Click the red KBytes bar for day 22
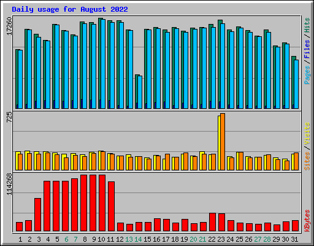Viewport: 314px width, 246px height. click(x=212, y=222)
